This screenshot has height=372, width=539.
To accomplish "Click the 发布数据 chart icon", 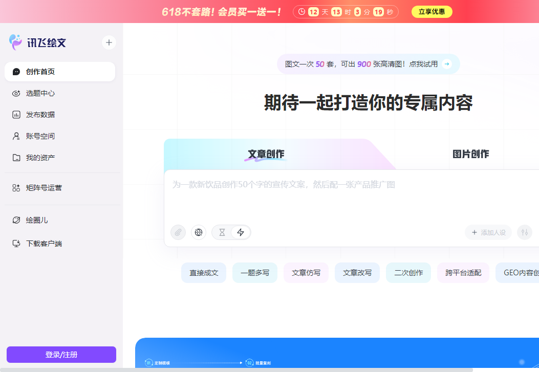I will point(16,115).
